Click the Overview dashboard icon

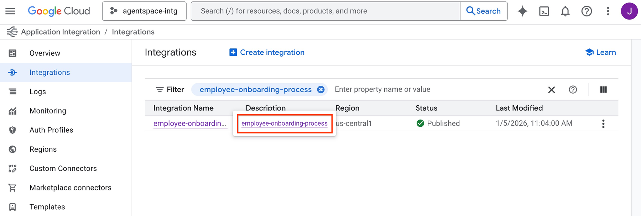(12, 53)
